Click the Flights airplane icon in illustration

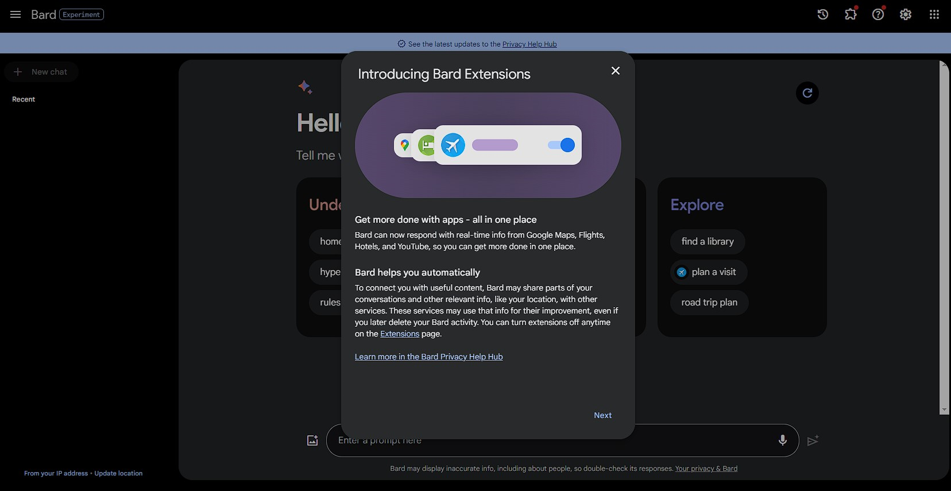tap(453, 145)
